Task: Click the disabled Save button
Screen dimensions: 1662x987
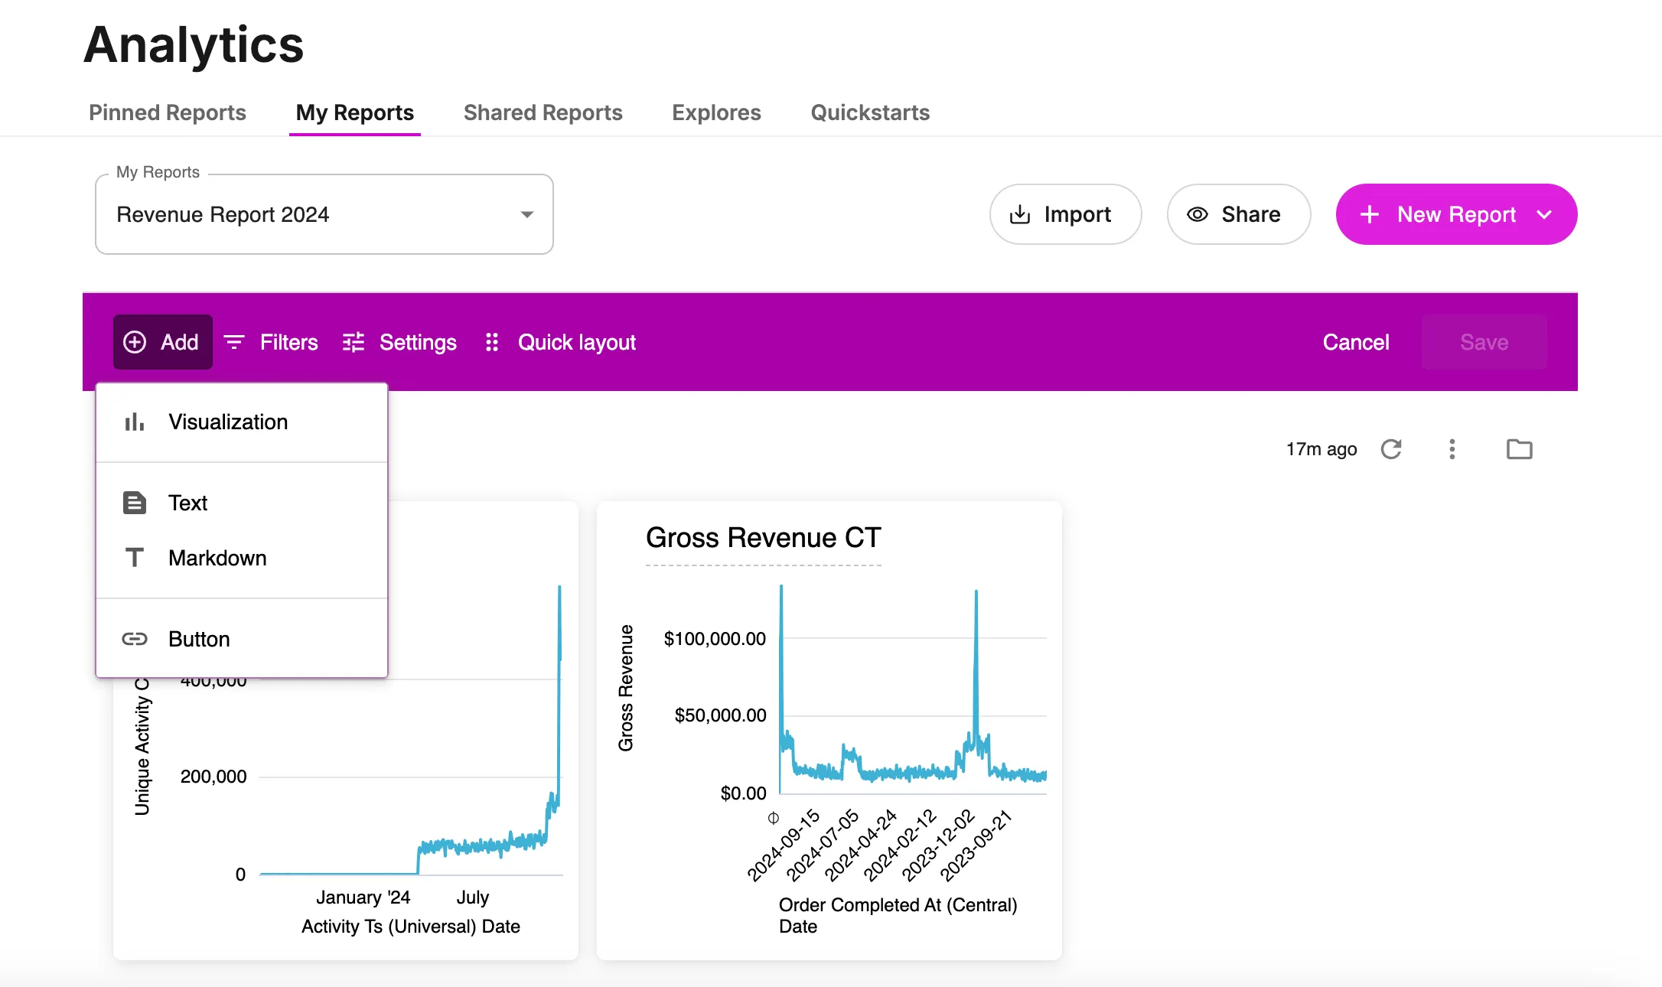Action: pos(1484,342)
